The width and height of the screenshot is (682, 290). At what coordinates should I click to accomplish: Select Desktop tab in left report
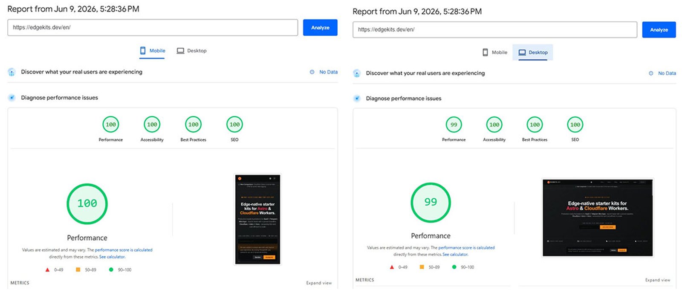click(x=192, y=51)
